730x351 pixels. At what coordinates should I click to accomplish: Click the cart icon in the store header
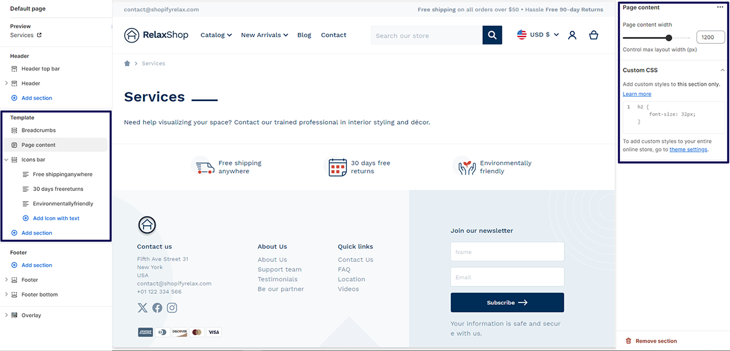pyautogui.click(x=594, y=35)
